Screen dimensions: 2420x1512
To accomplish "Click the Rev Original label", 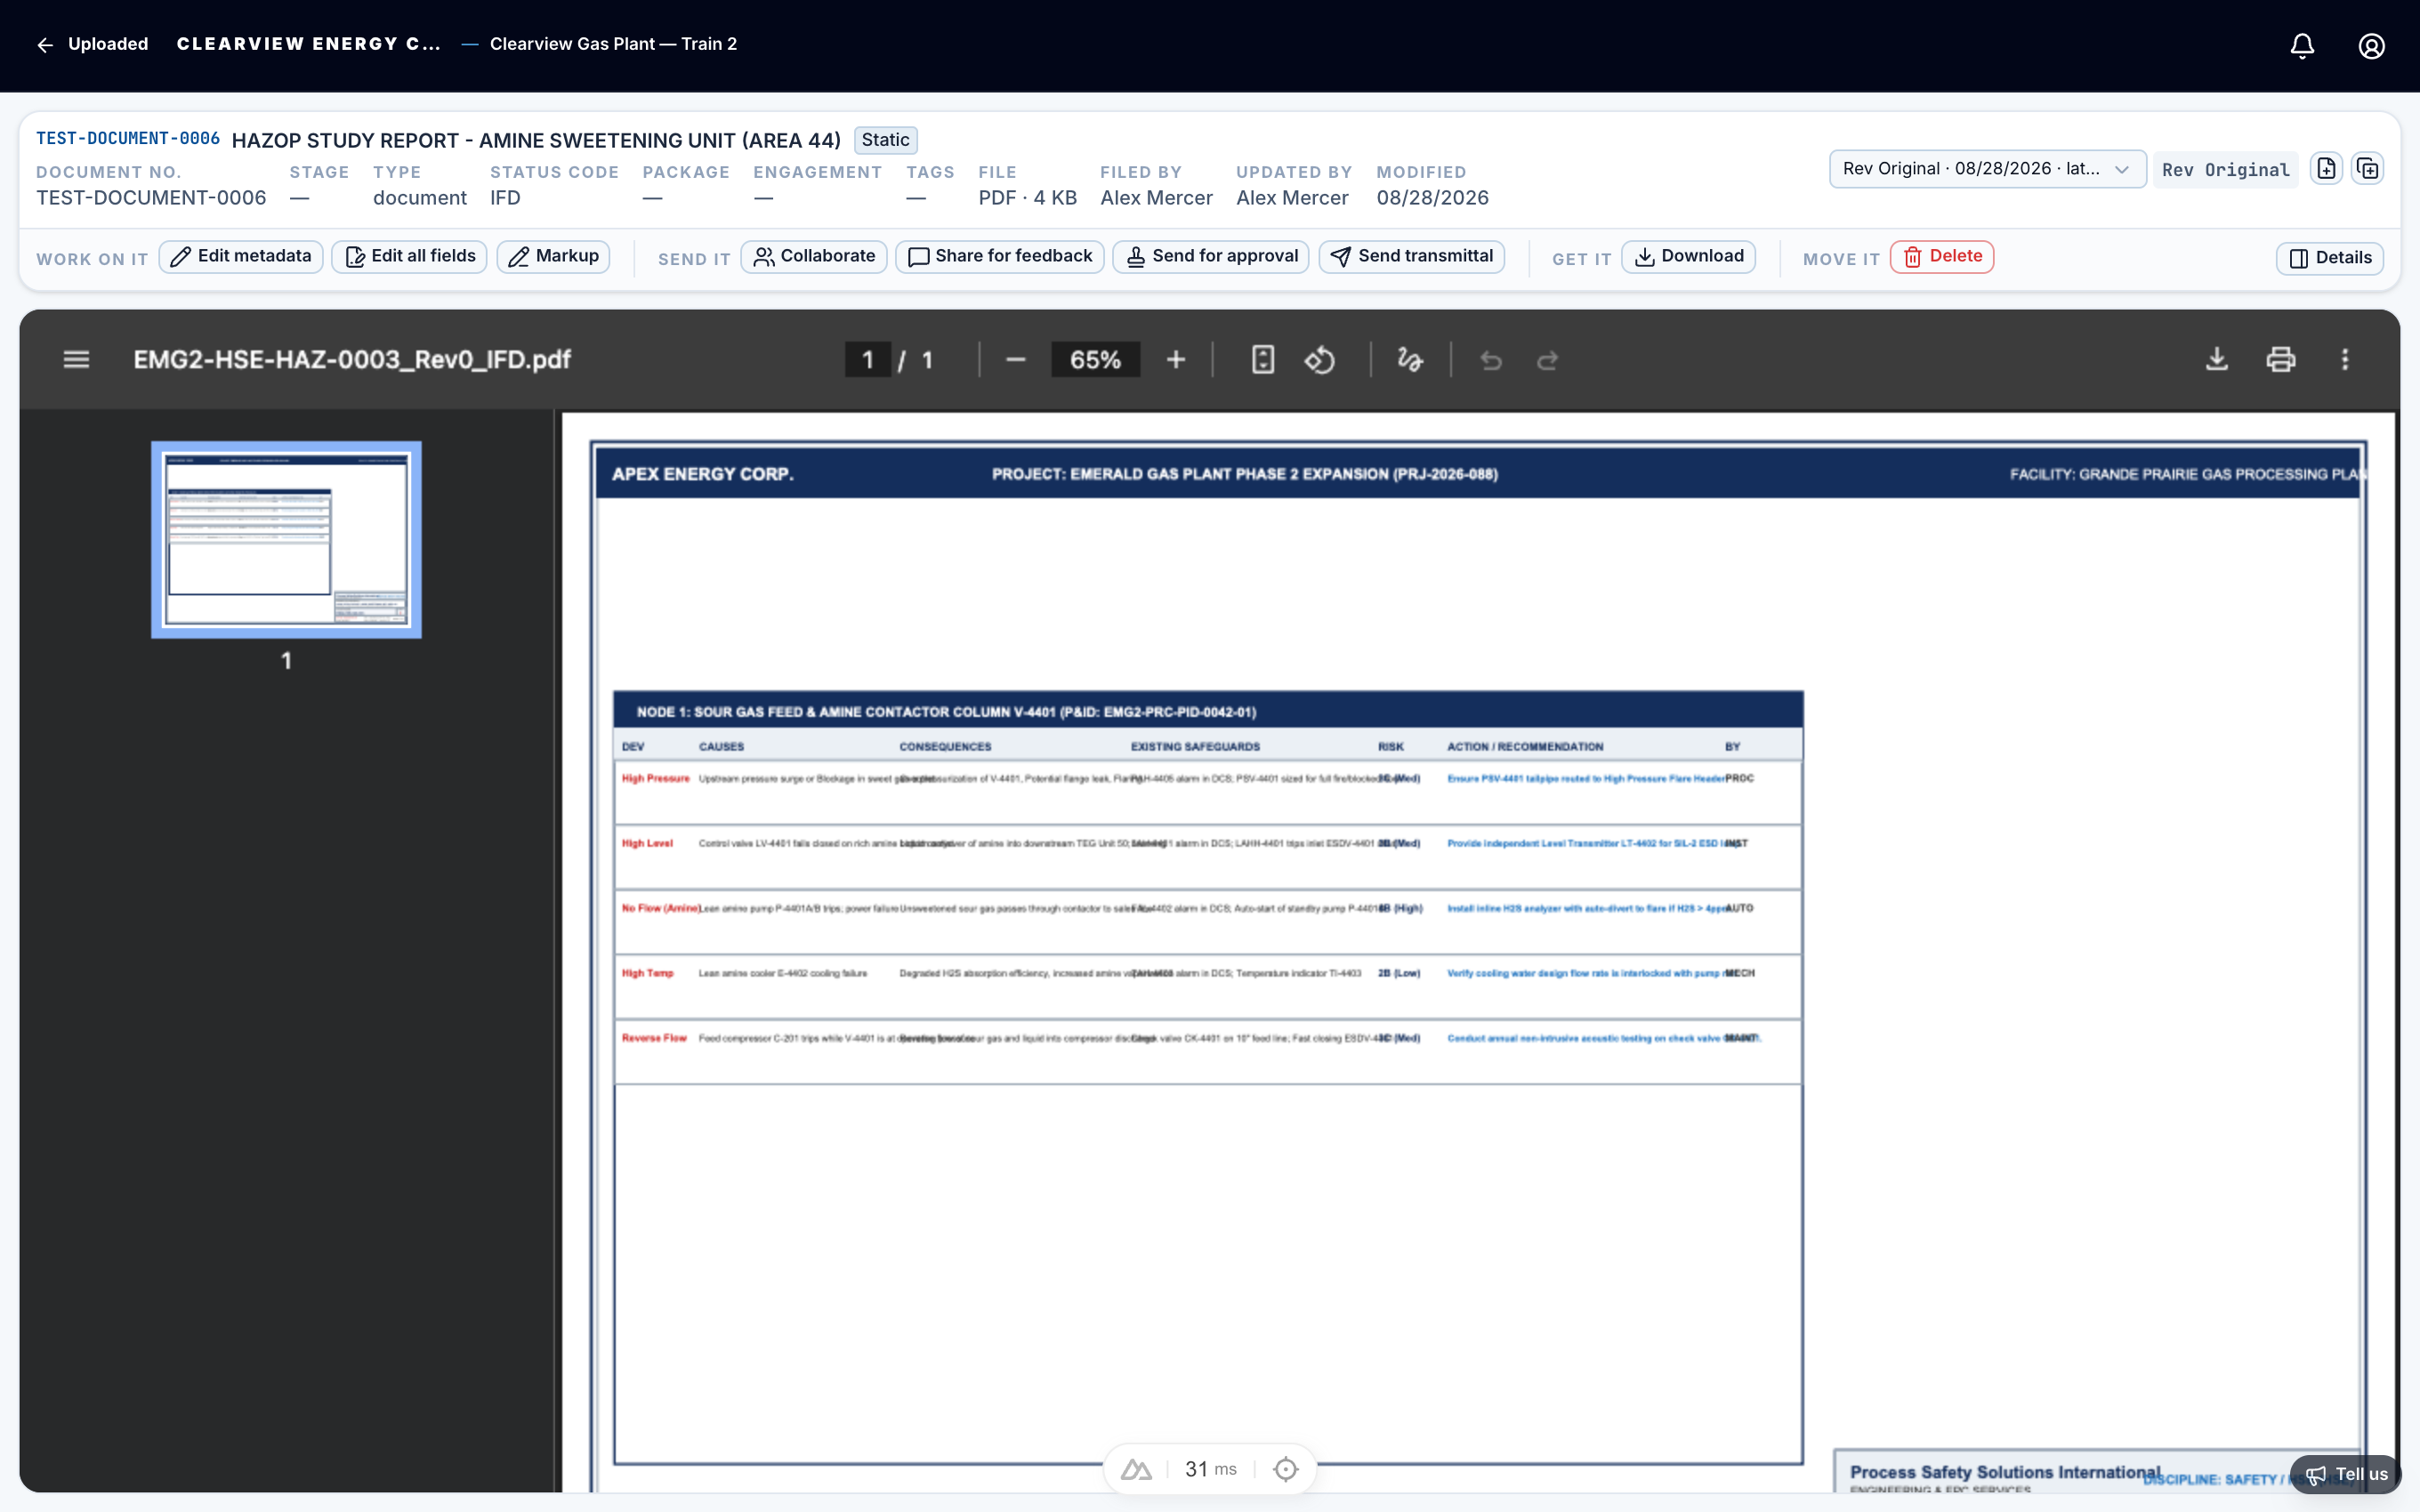I will [x=2225, y=170].
